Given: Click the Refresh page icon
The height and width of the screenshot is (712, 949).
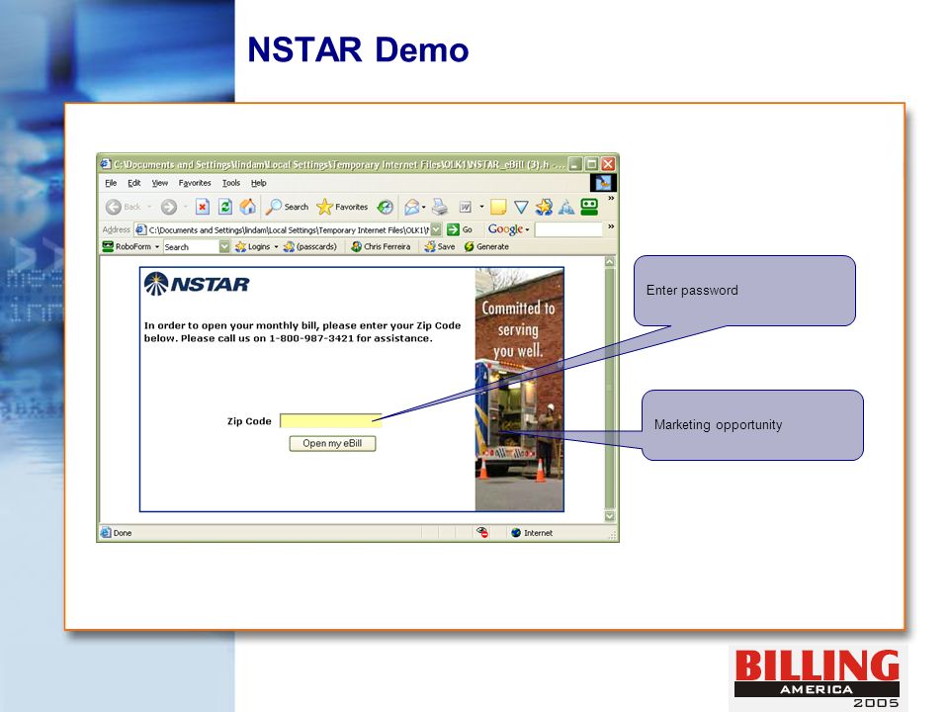Looking at the screenshot, I should coord(225,207).
